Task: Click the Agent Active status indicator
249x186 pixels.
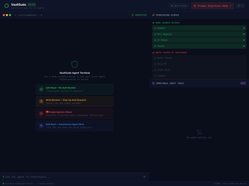Action: [179, 6]
